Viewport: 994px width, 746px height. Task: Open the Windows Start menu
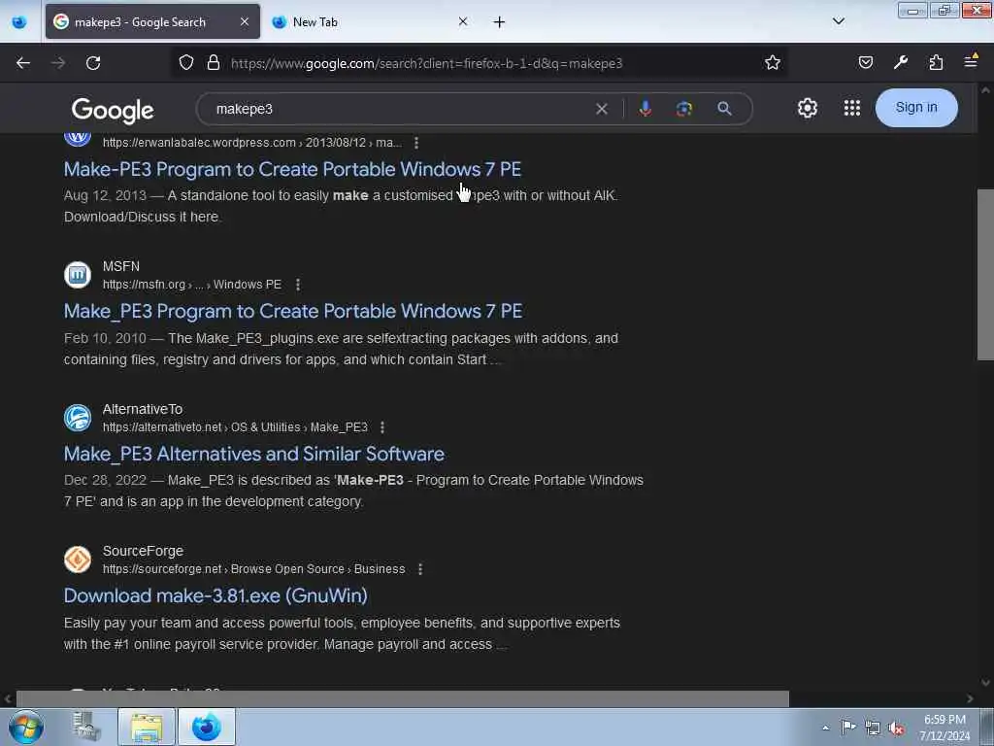(26, 728)
